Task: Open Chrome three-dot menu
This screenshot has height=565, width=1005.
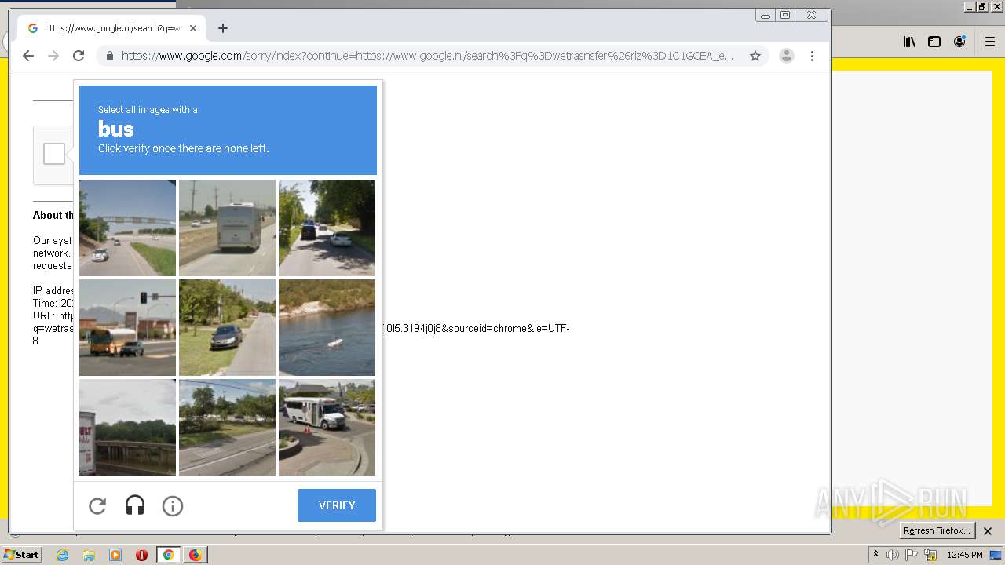Action: (812, 56)
